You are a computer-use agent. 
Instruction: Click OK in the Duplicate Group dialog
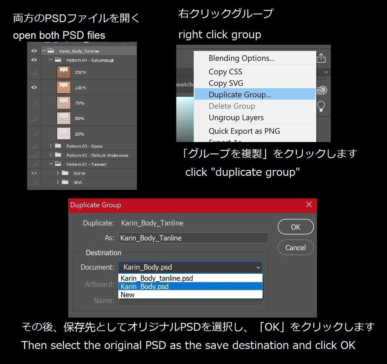click(296, 227)
